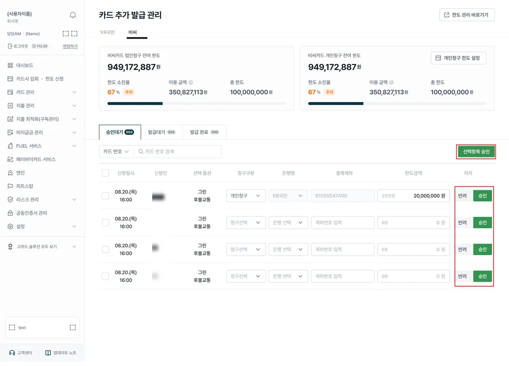The image size is (509, 366).
Task: Open 업데이트 노트 book icon
Action: (x=48, y=353)
